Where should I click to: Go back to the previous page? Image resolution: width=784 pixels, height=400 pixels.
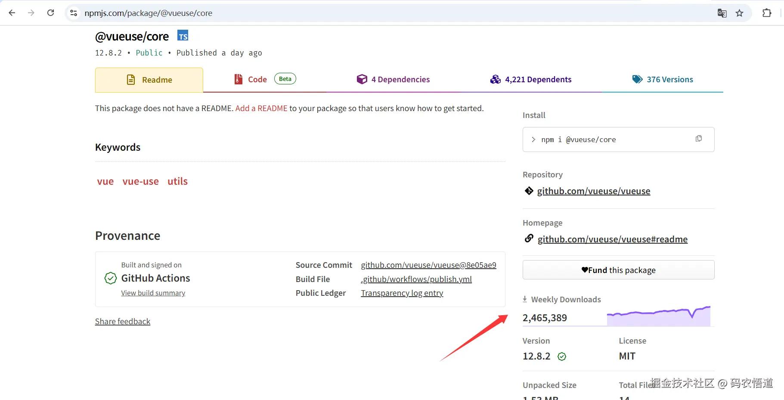point(12,13)
